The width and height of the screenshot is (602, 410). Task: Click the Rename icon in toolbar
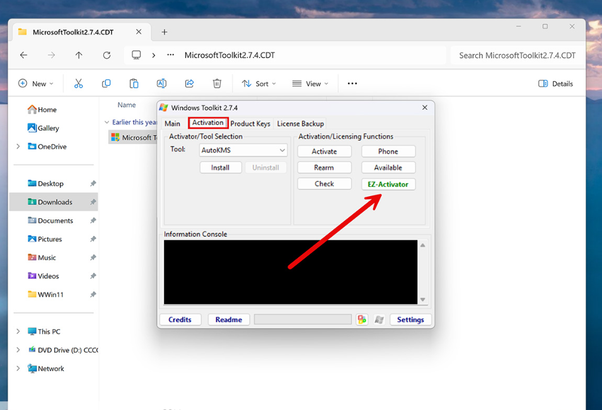161,83
